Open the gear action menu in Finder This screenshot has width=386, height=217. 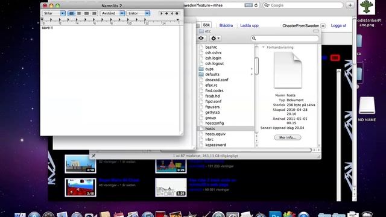(215, 38)
